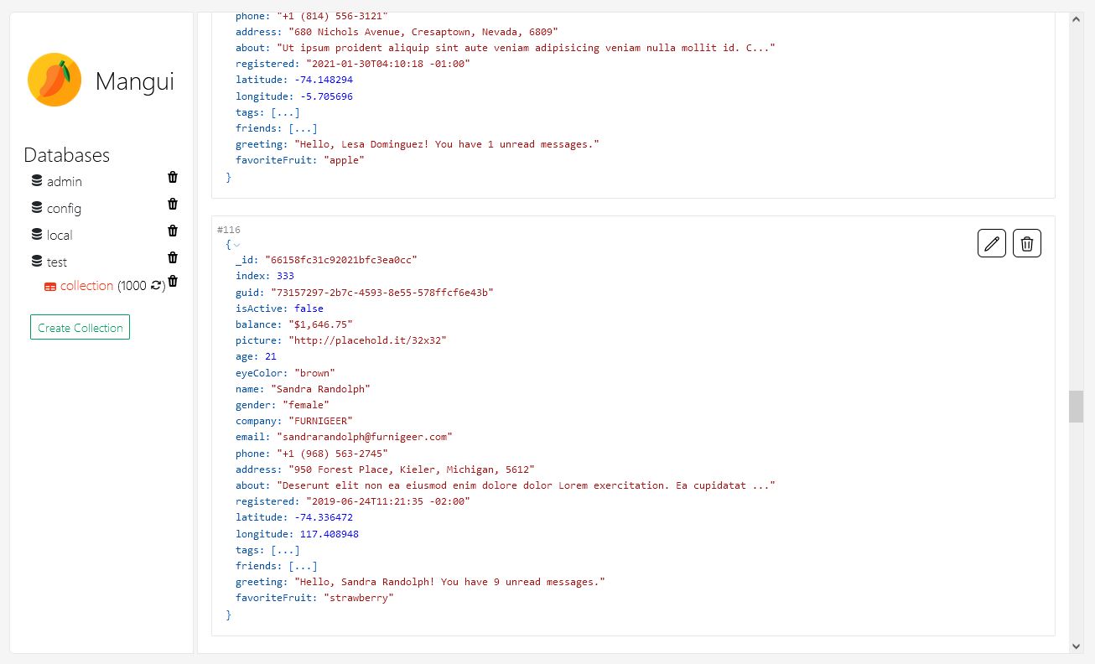The image size is (1095, 664).
Task: Click the scrollbar down arrow
Action: coord(1077,646)
